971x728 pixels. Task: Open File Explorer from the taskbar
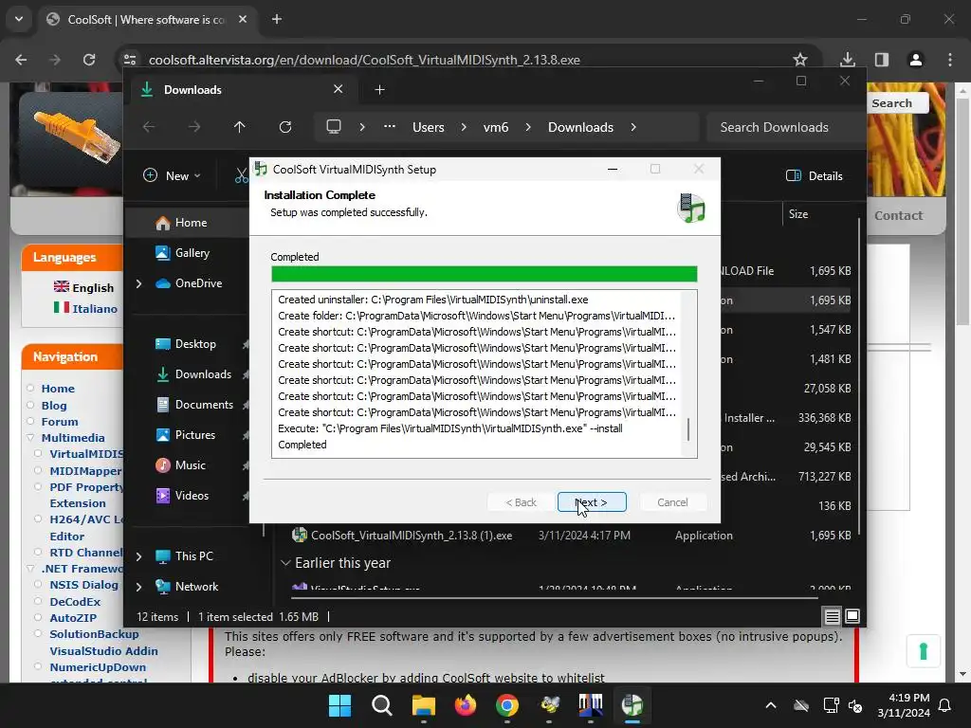tap(424, 705)
